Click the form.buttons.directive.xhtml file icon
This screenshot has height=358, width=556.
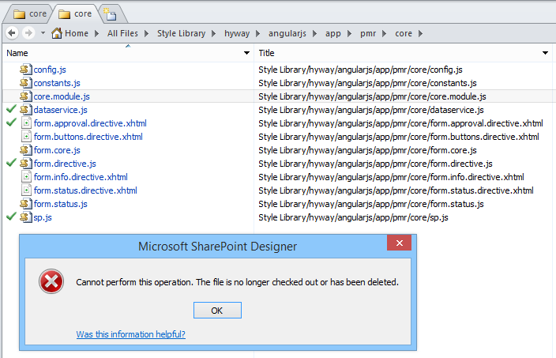pos(25,137)
